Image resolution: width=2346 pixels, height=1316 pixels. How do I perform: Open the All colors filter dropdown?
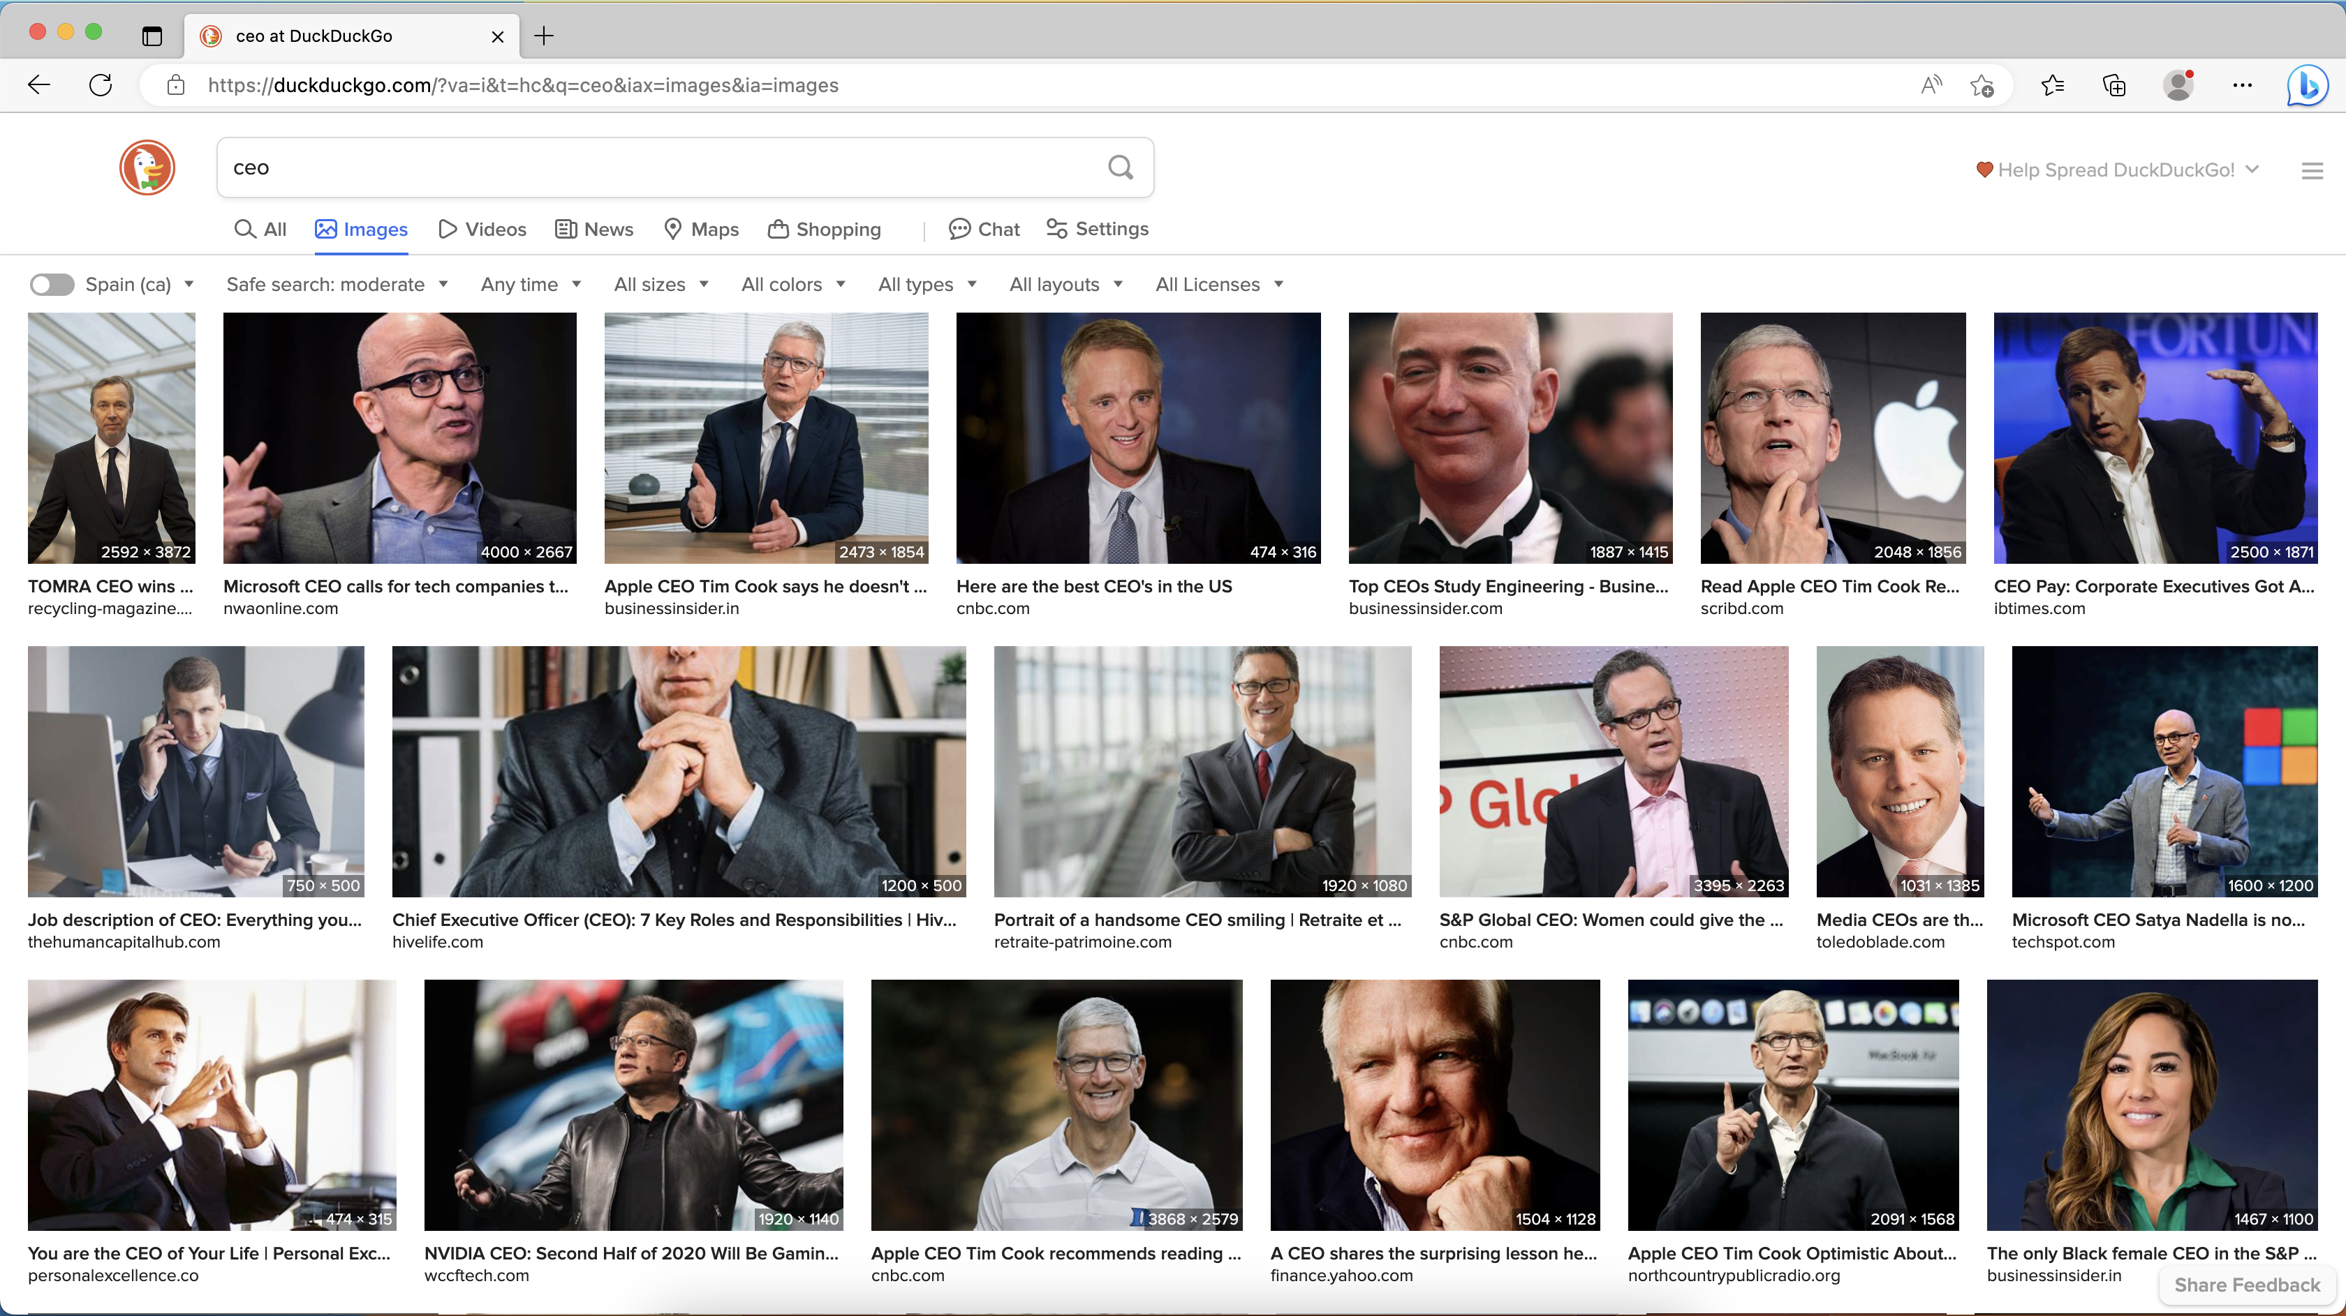tap(793, 285)
